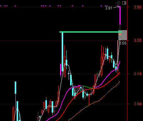
Task: Click the 3.19 price axis label
Action: [x=138, y=74]
